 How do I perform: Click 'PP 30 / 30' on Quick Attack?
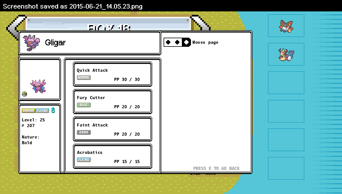[127, 79]
